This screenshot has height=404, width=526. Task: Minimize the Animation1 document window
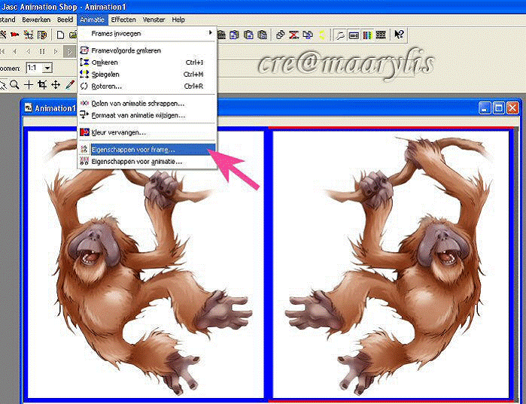pyautogui.click(x=485, y=108)
